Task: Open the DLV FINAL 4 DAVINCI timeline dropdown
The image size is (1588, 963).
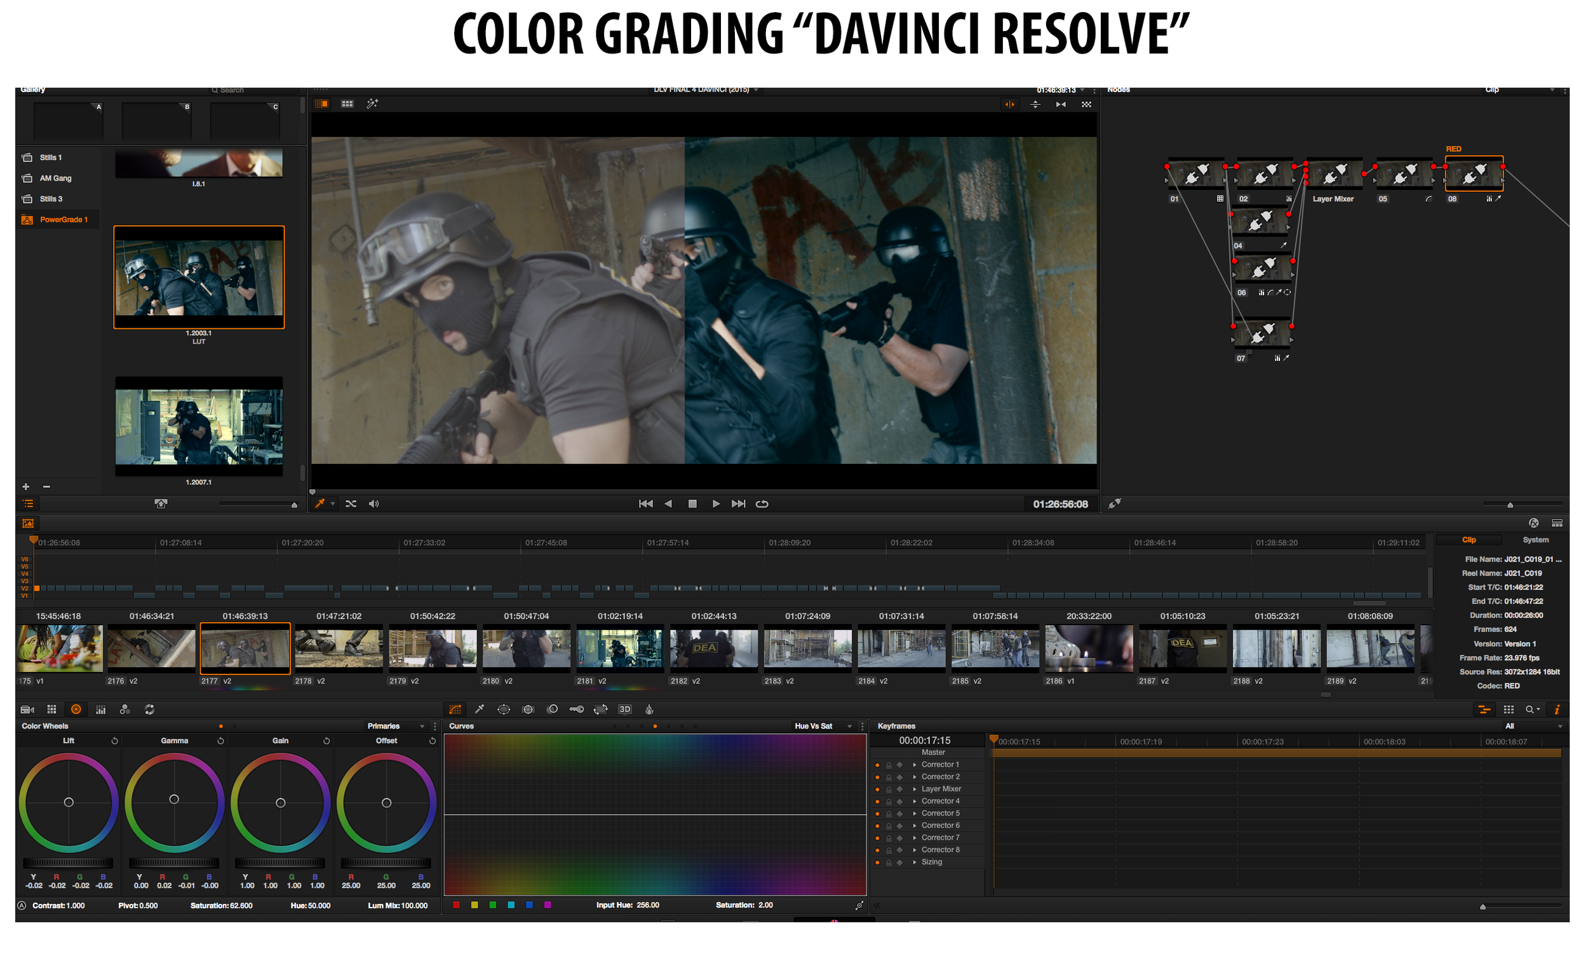Action: point(706,90)
